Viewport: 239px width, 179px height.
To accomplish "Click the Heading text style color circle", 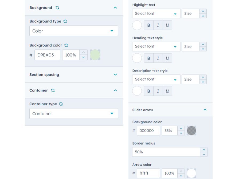I will [137, 58].
